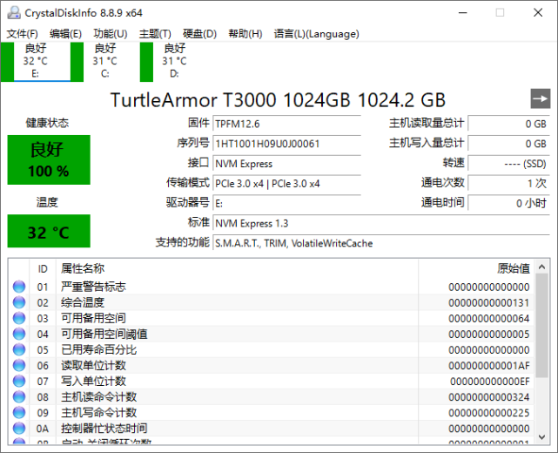This screenshot has width=558, height=453.
Task: Switch to the D: drive tab
Action: [x=175, y=61]
